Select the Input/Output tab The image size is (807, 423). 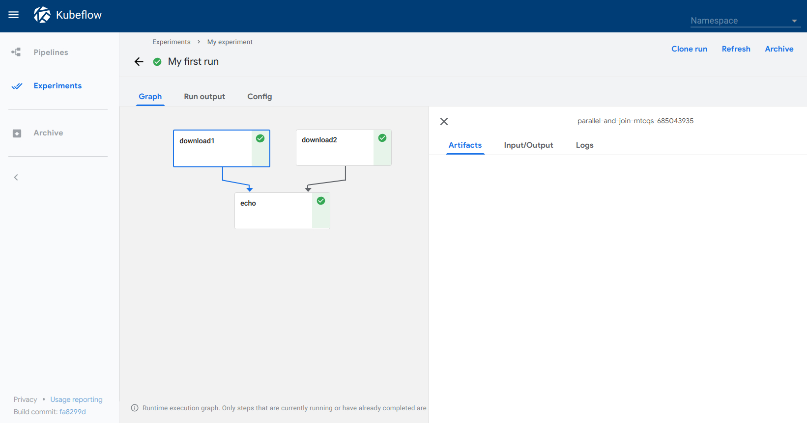tap(528, 145)
